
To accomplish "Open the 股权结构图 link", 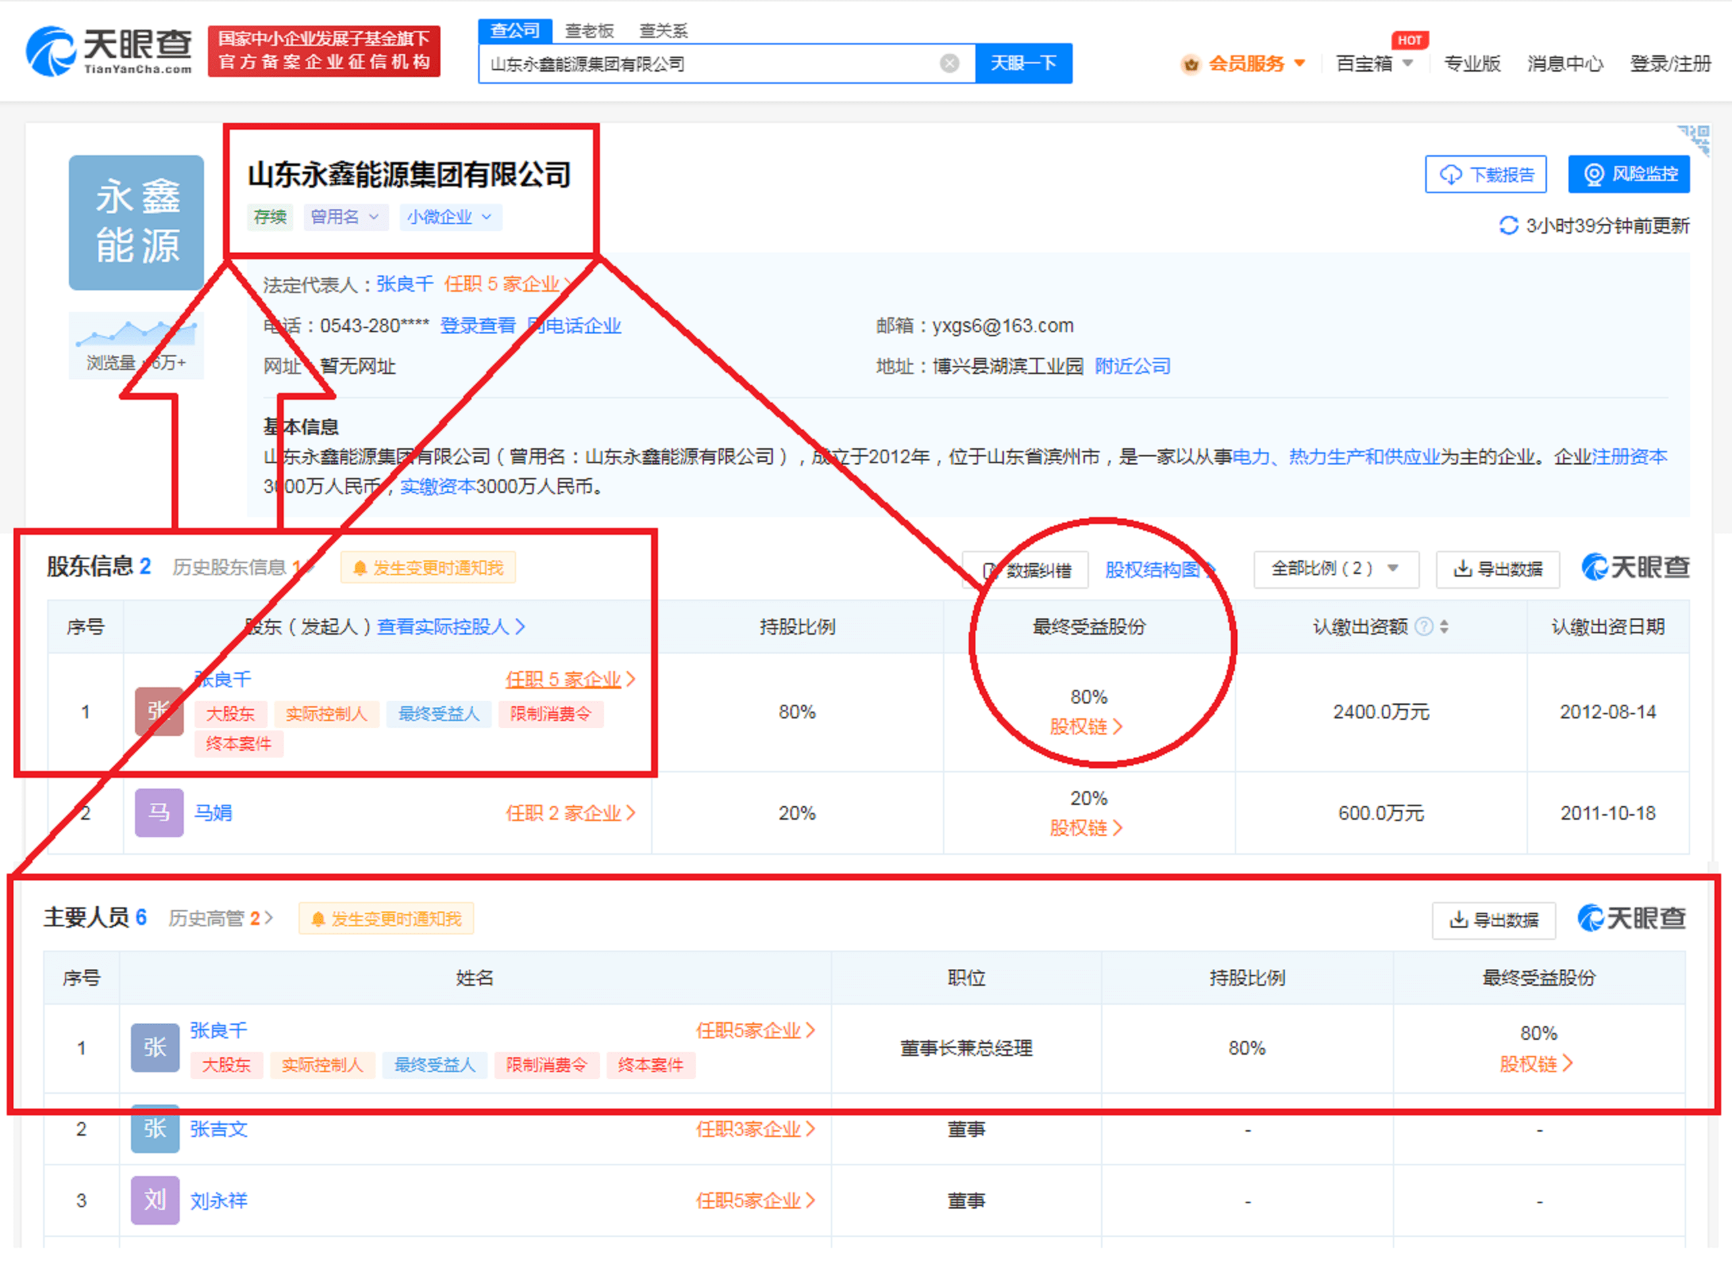I will click(x=1160, y=570).
